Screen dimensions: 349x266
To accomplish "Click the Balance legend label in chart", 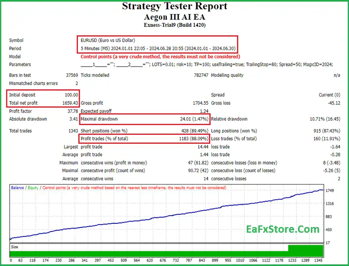I will [17, 188].
